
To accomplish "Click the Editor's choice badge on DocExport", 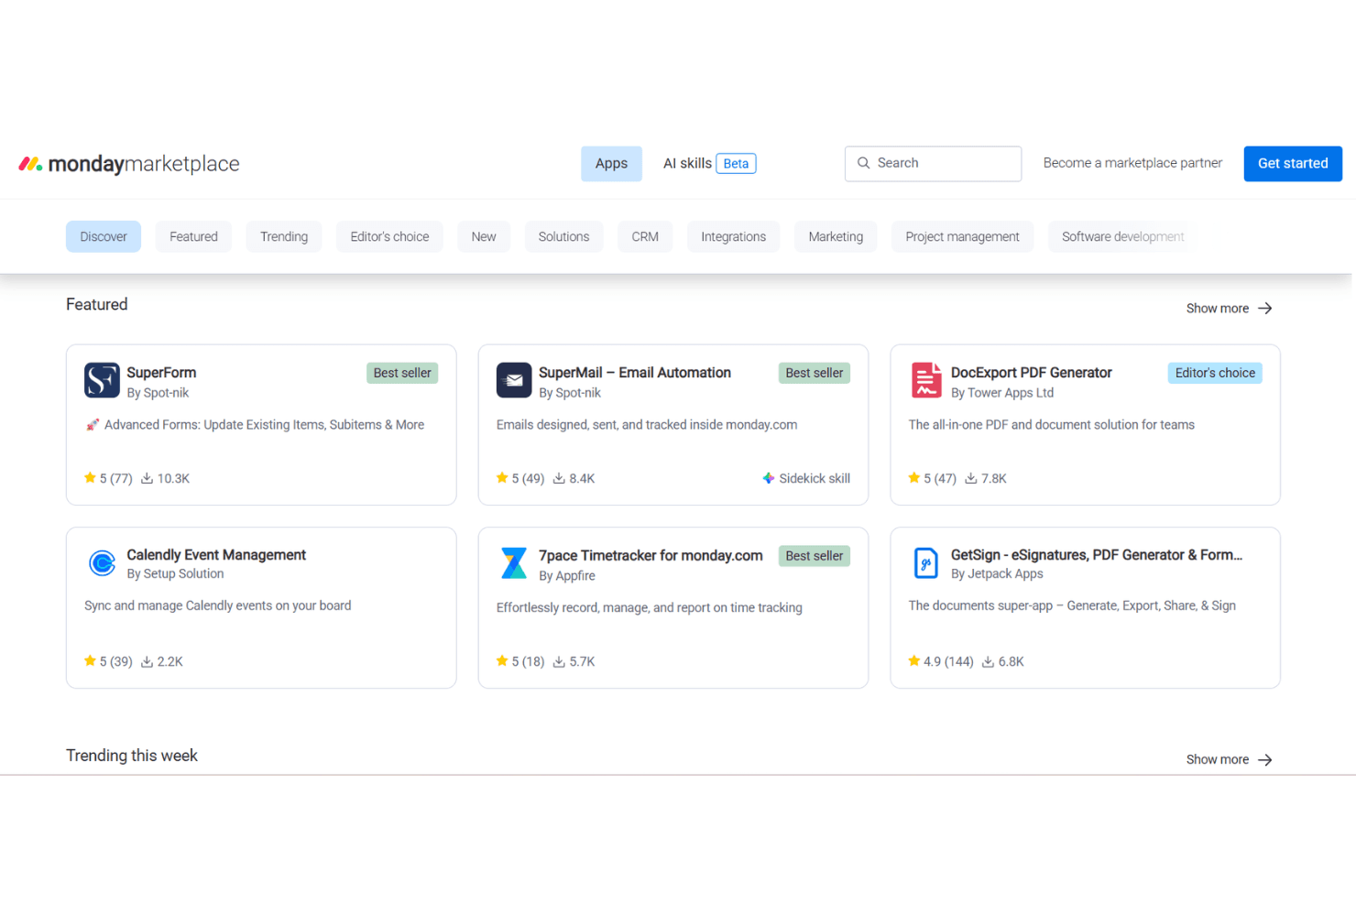I will tap(1215, 373).
